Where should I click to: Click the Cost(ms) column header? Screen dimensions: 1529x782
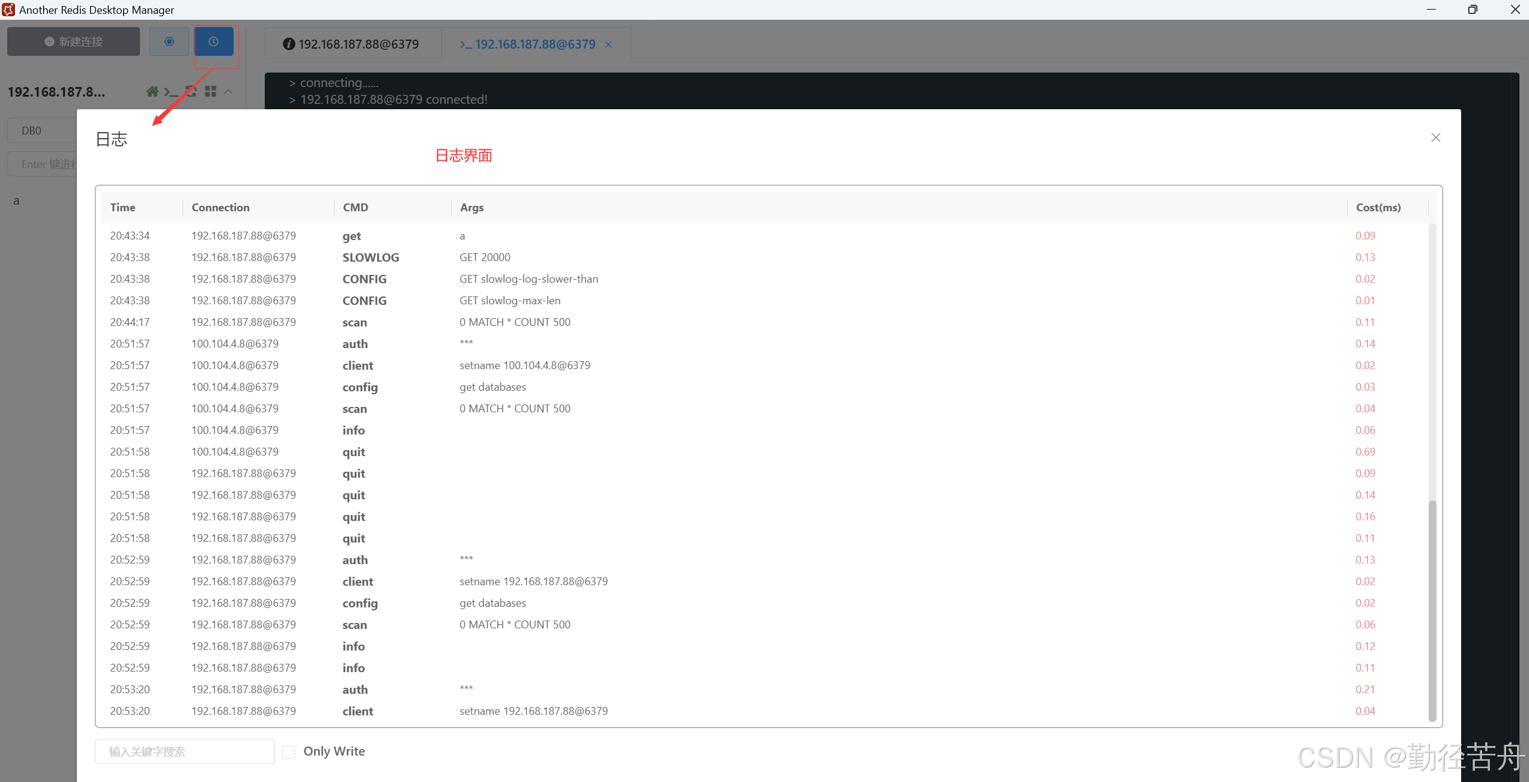pyautogui.click(x=1378, y=207)
